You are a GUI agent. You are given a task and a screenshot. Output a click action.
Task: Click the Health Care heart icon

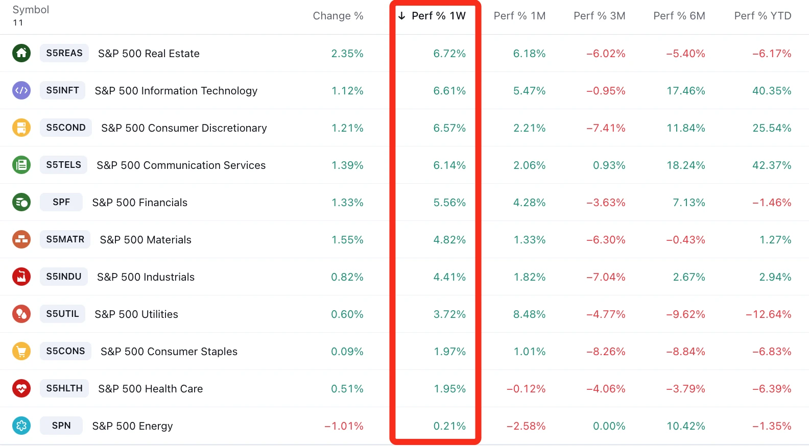tap(21, 388)
